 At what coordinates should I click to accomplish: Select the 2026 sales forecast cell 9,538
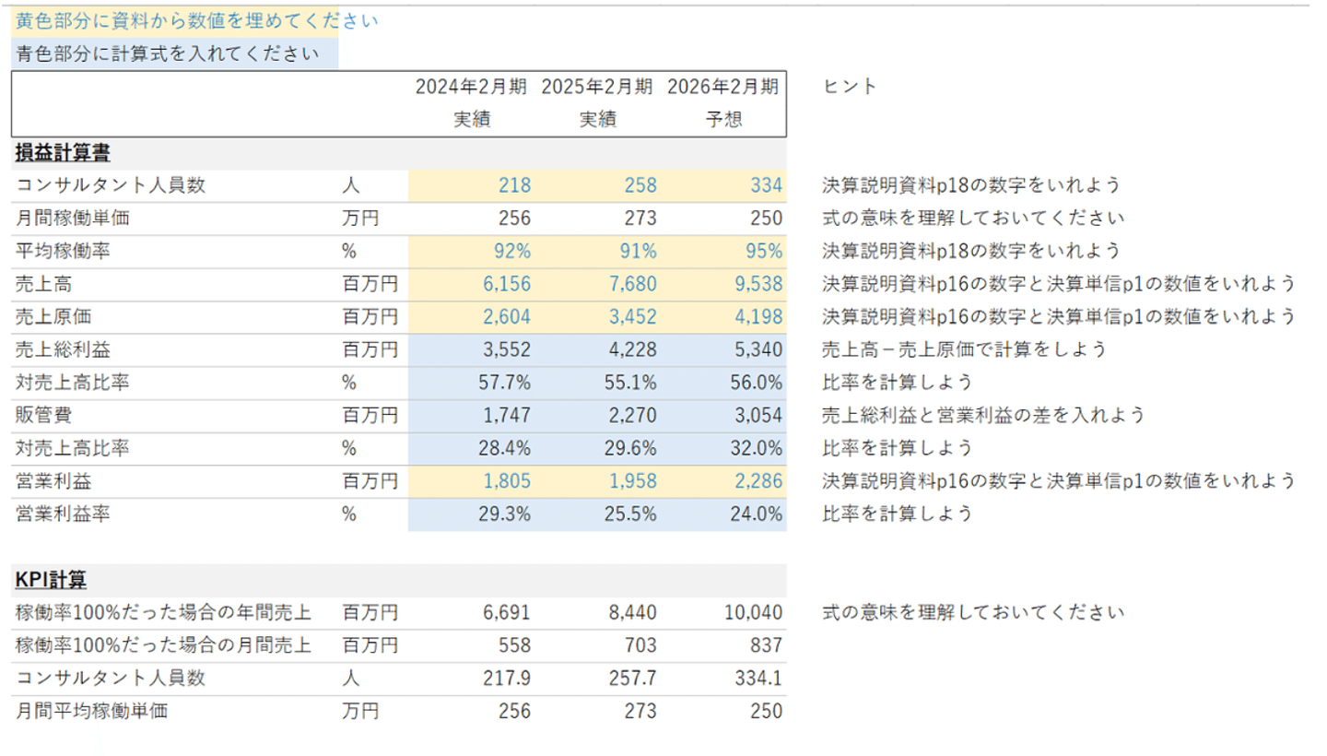coord(723,284)
